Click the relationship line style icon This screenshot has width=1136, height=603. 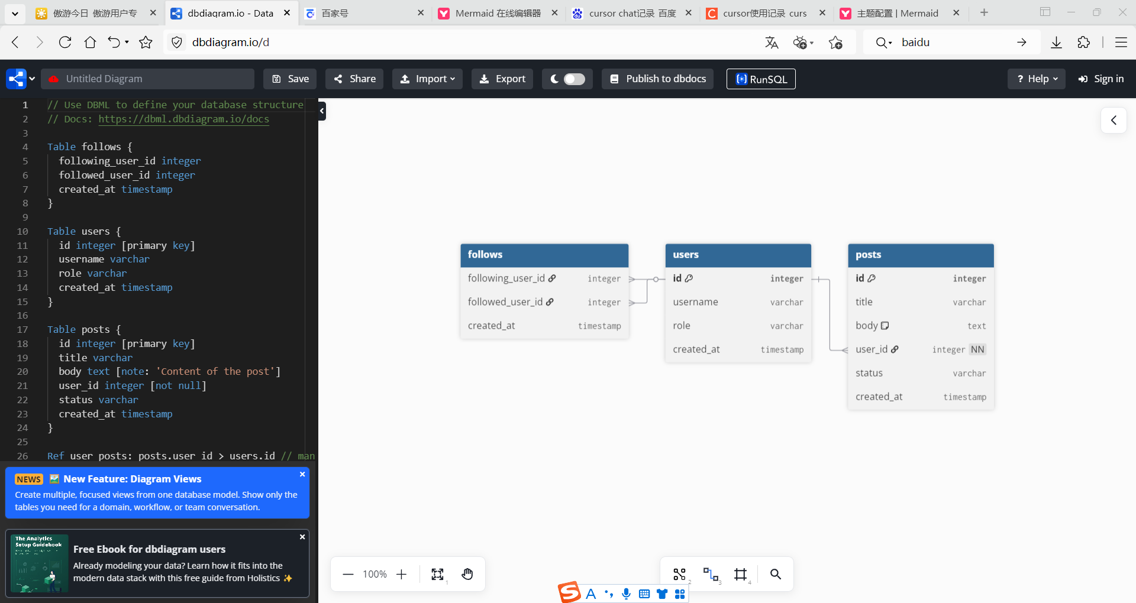point(710,574)
